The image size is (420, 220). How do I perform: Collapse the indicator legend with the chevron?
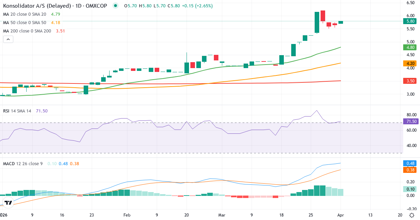[x=8, y=39]
